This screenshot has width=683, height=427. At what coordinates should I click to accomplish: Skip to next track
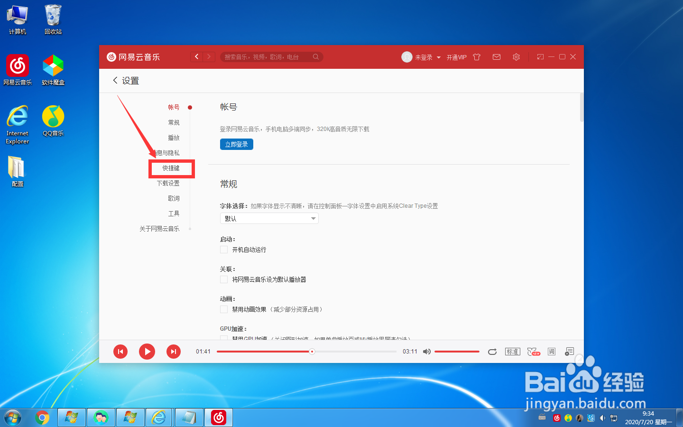174,352
